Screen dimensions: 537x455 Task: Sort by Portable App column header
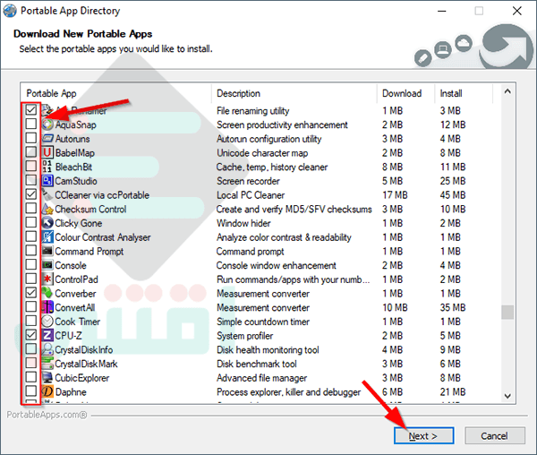coord(115,93)
